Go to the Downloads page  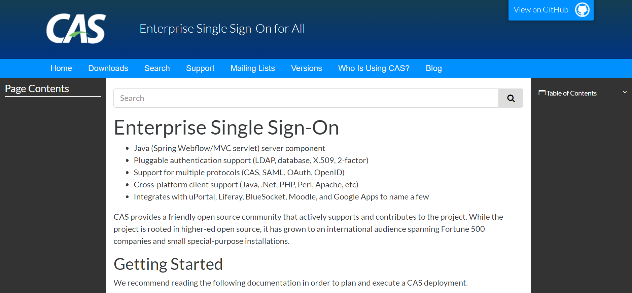pyautogui.click(x=108, y=68)
